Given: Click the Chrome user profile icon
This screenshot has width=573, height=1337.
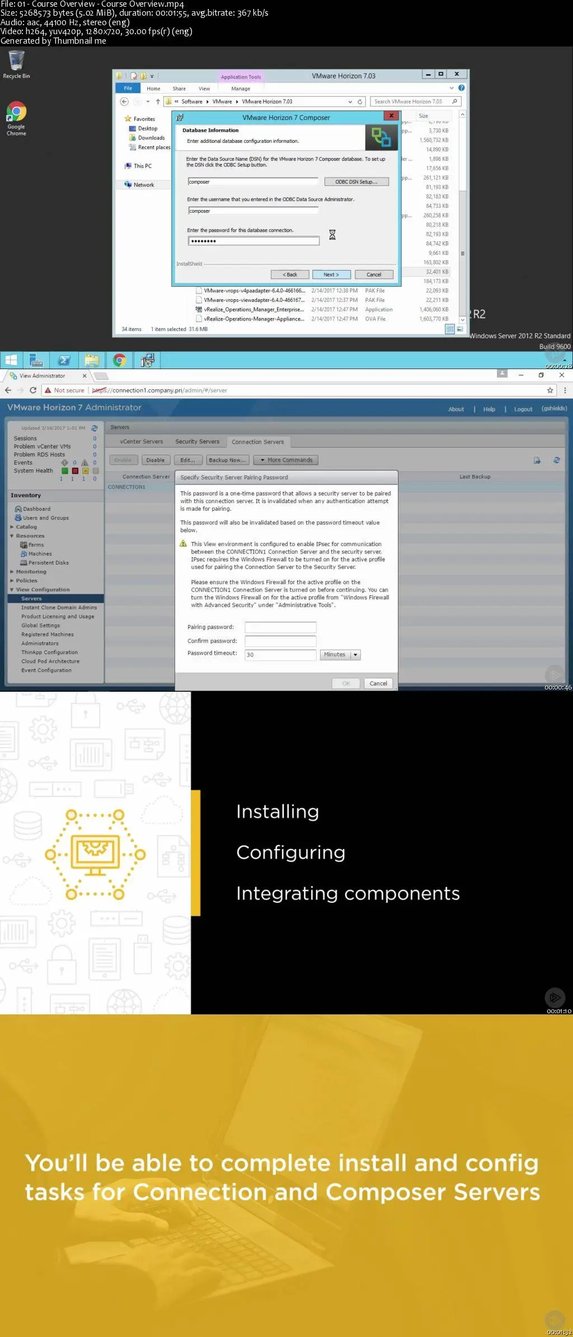Looking at the screenshot, I should (x=502, y=374).
